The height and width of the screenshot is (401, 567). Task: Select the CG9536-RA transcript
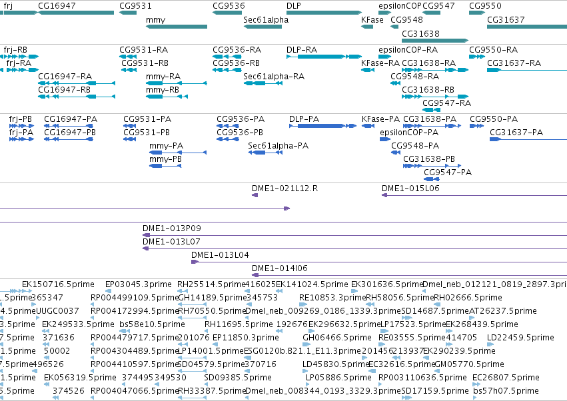(x=227, y=57)
